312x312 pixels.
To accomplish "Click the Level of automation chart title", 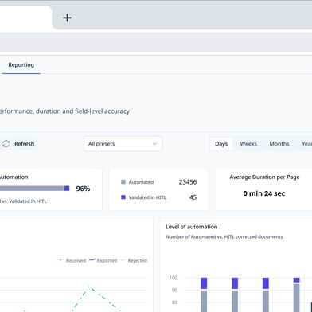I will (192, 227).
